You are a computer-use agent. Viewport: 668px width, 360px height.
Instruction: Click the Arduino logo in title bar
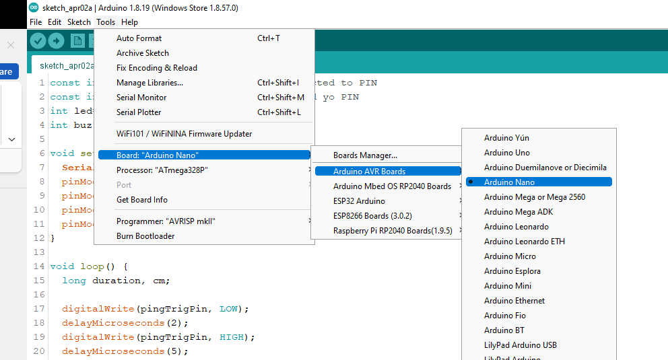(x=34, y=8)
